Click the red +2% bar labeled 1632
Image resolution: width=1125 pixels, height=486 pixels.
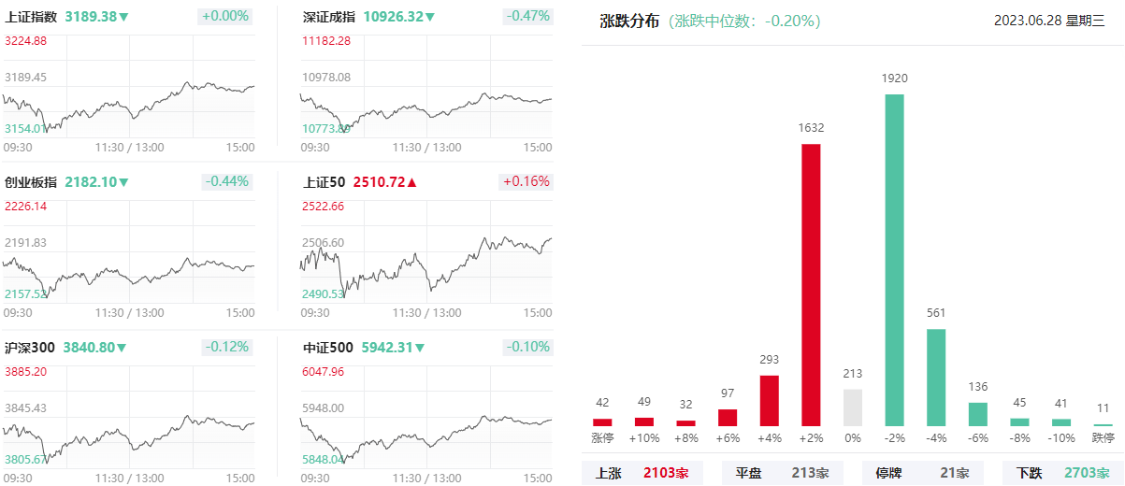[811, 285]
